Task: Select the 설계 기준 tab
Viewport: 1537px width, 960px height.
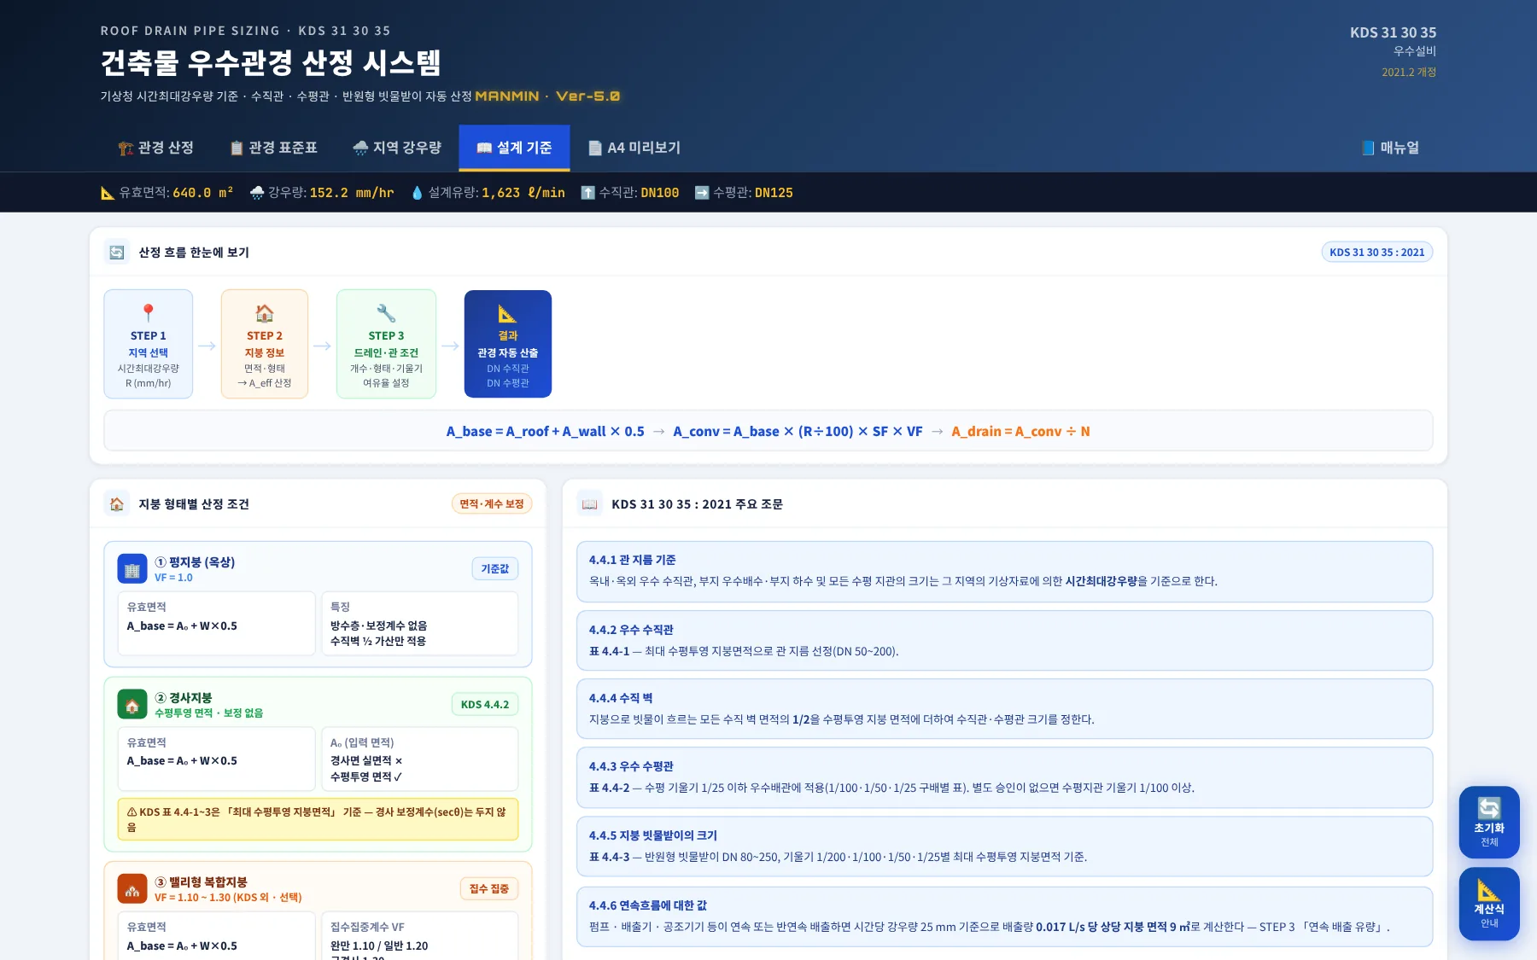Action: (x=514, y=148)
